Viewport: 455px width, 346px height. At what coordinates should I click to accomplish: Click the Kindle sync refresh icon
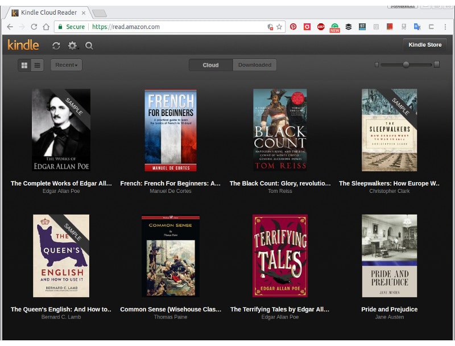point(56,46)
